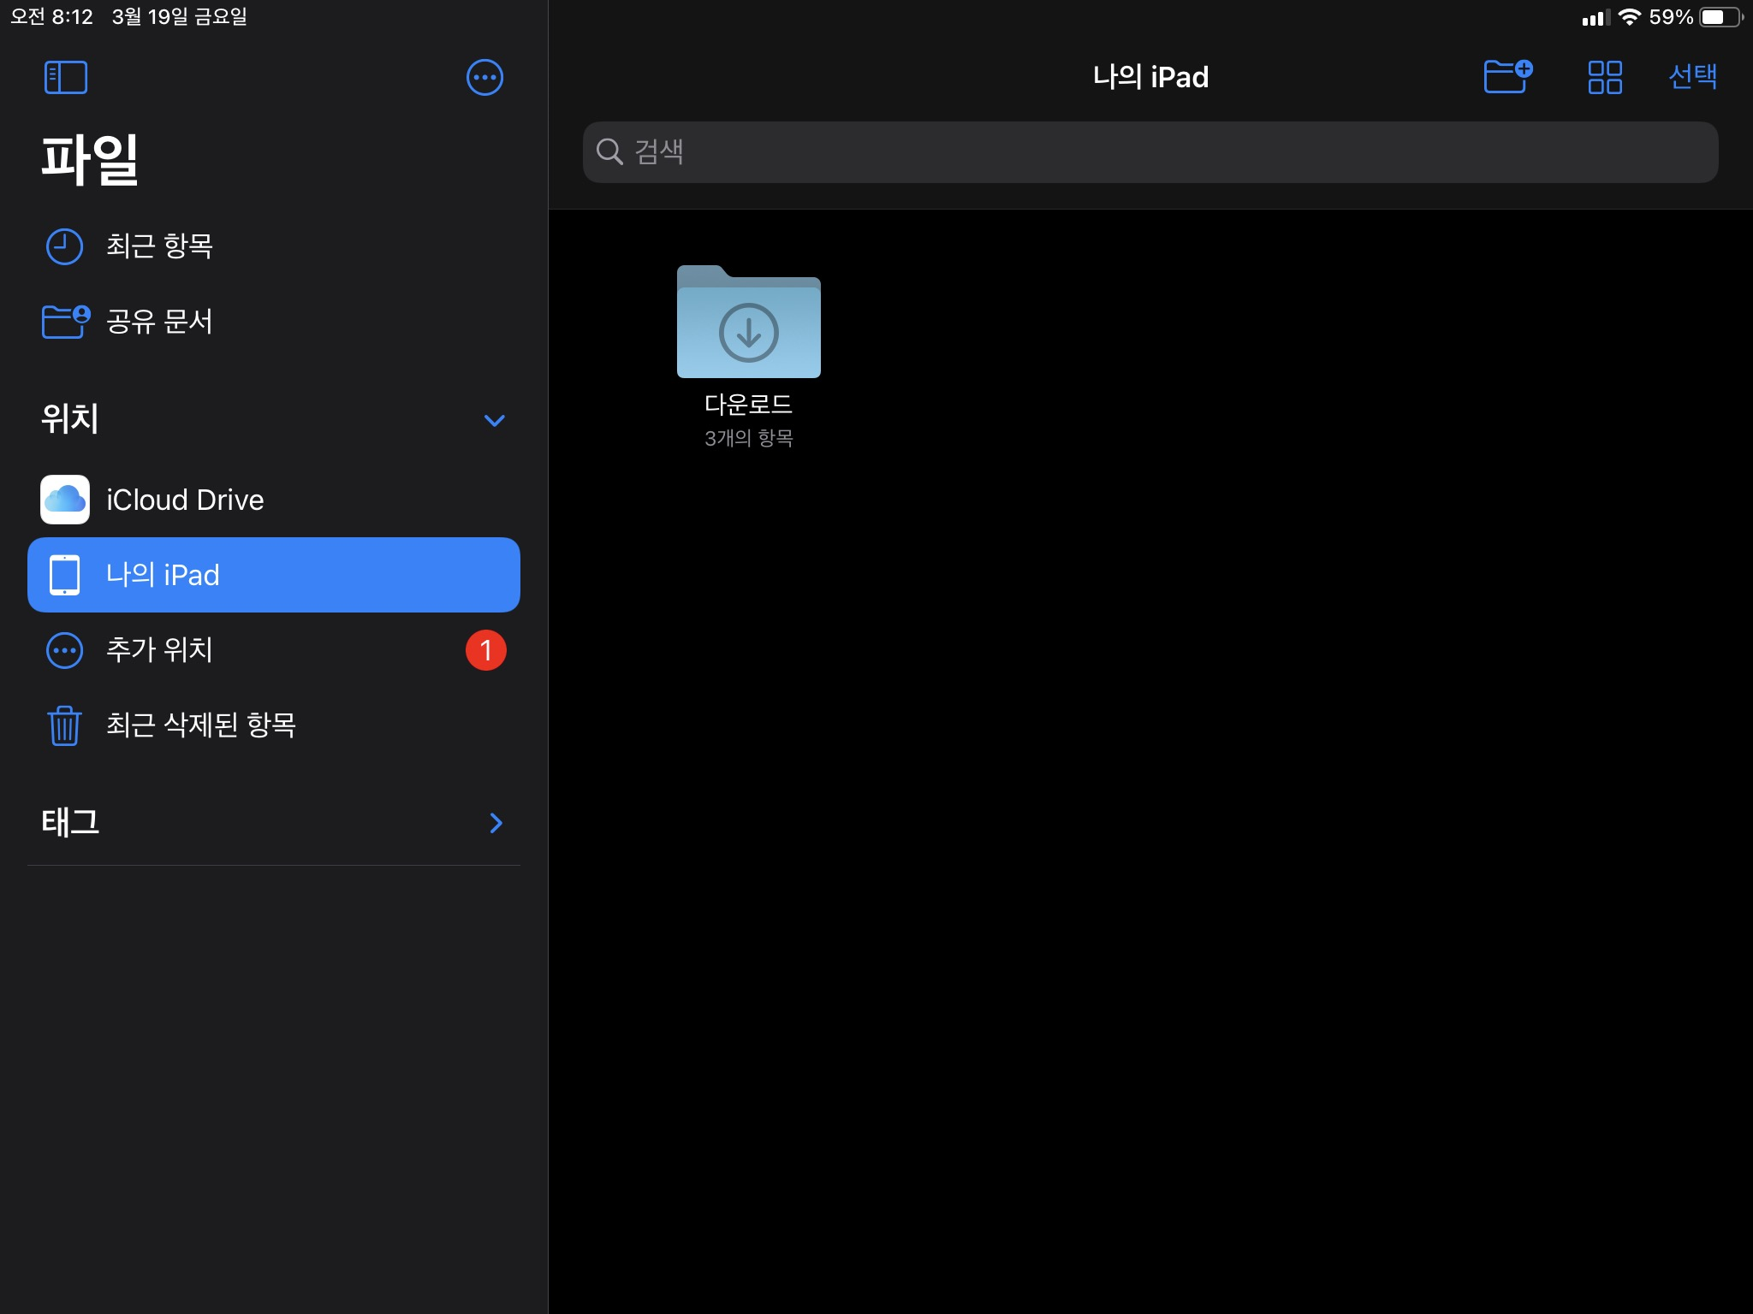Open the sidebar more options ellipsis

pos(484,78)
